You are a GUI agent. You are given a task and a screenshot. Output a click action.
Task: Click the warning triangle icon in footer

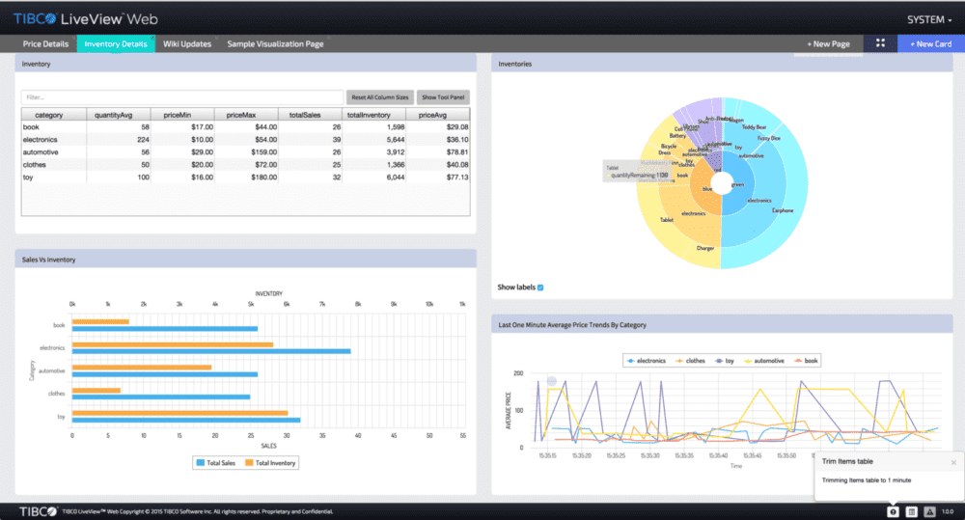929,511
